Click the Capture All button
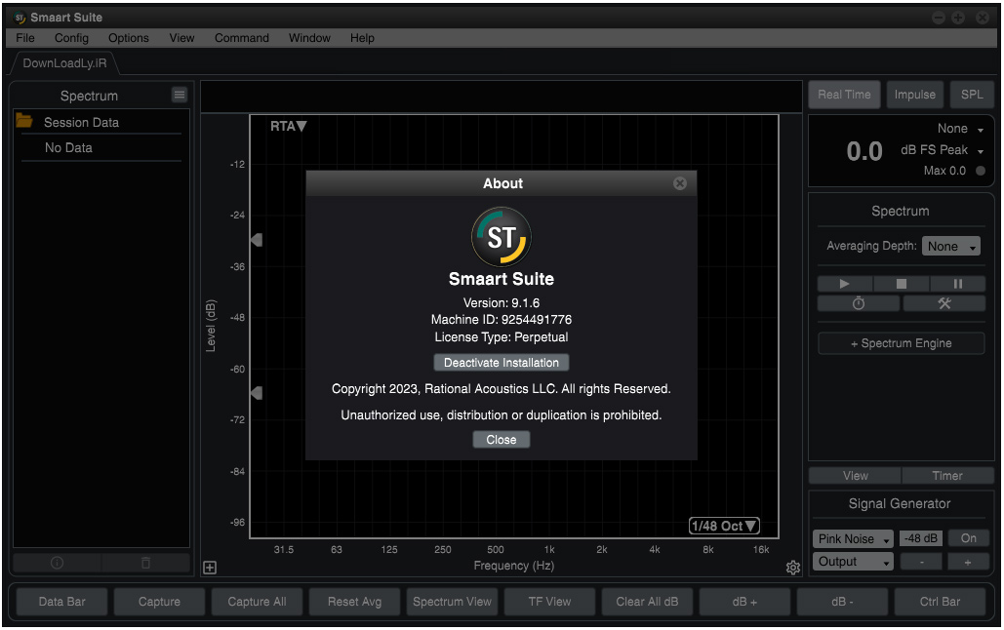The height and width of the screenshot is (630, 1004). coord(257,602)
